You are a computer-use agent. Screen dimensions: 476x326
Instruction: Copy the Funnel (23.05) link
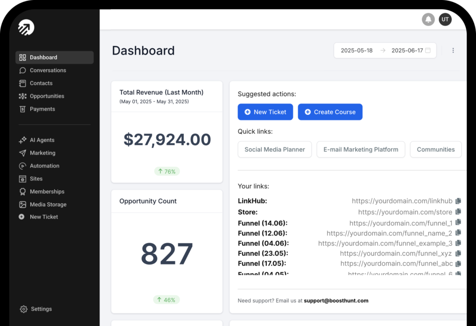click(x=458, y=253)
